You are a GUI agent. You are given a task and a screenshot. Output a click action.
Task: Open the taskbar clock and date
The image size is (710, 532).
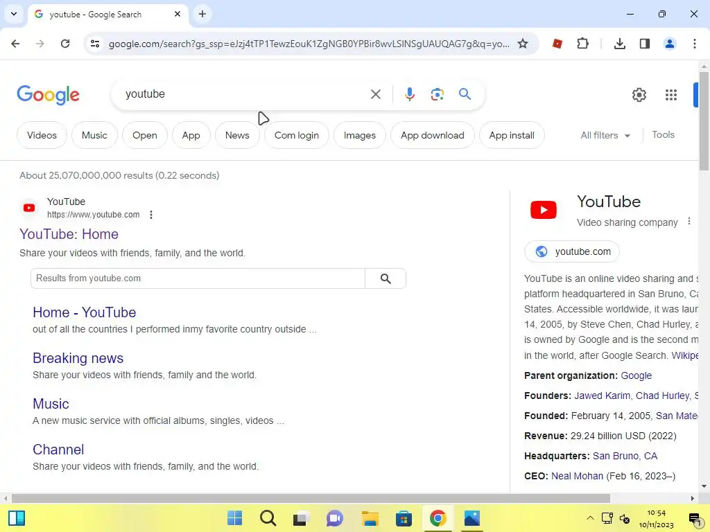(x=656, y=519)
